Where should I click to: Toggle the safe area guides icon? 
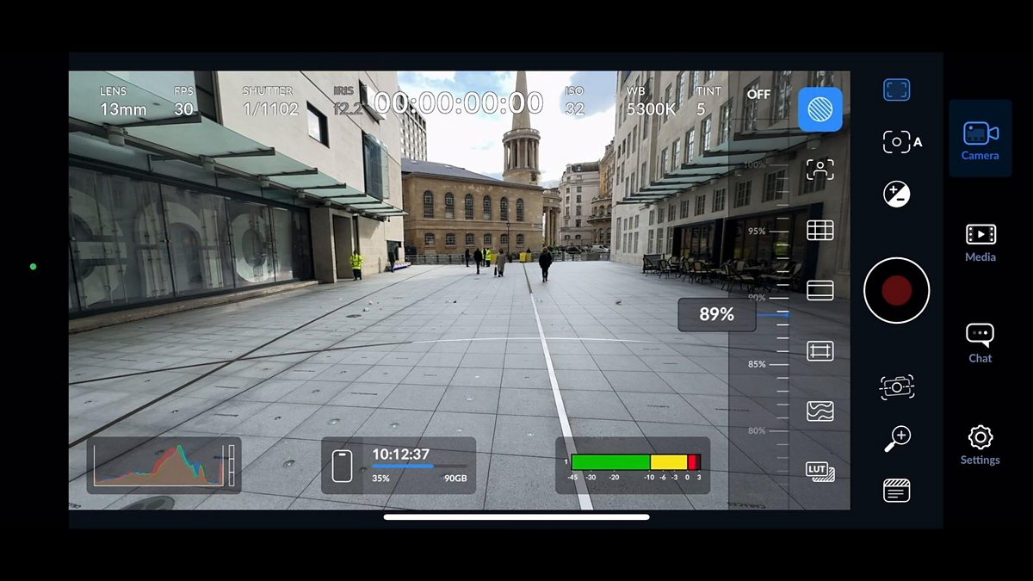click(x=820, y=351)
